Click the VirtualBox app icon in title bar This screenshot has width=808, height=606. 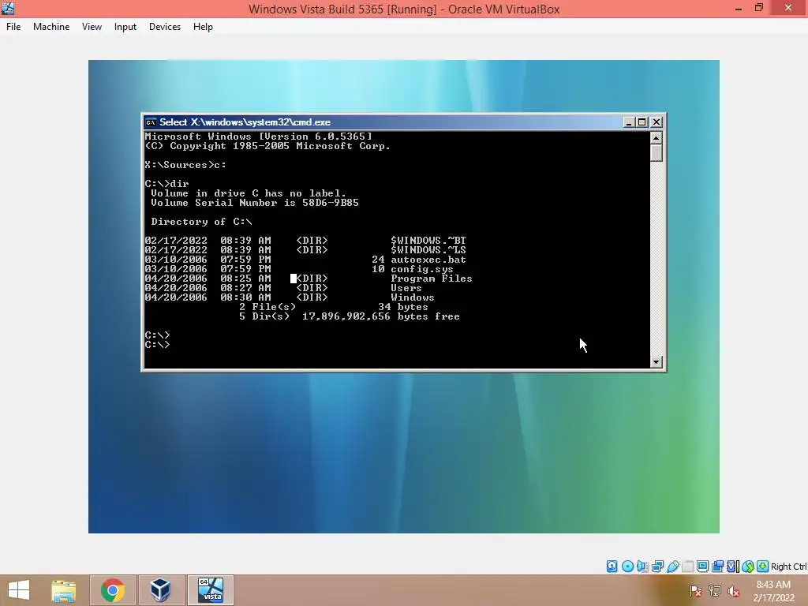click(8, 8)
